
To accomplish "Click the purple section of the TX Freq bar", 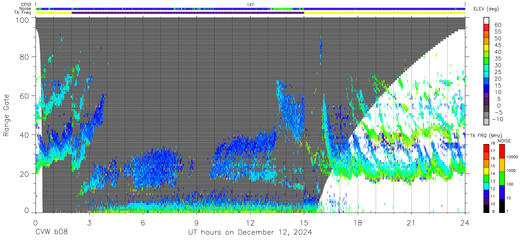I will pos(188,13).
